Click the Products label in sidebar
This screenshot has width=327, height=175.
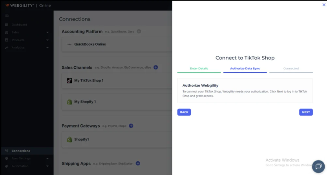(x=18, y=40)
